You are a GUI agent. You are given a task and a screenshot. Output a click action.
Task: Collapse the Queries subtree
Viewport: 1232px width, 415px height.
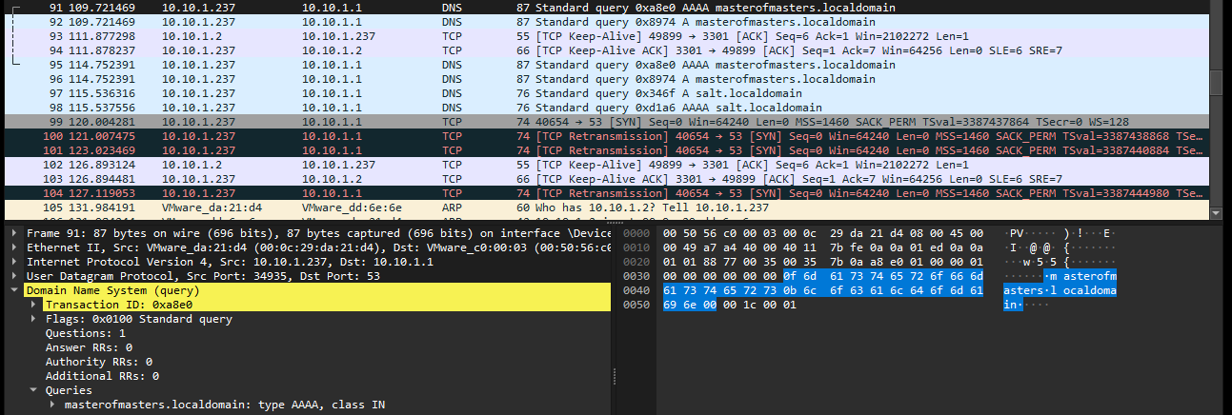pyautogui.click(x=34, y=390)
